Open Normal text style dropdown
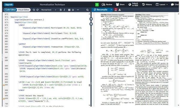The height and width of the screenshot is (108, 180). (49, 10)
